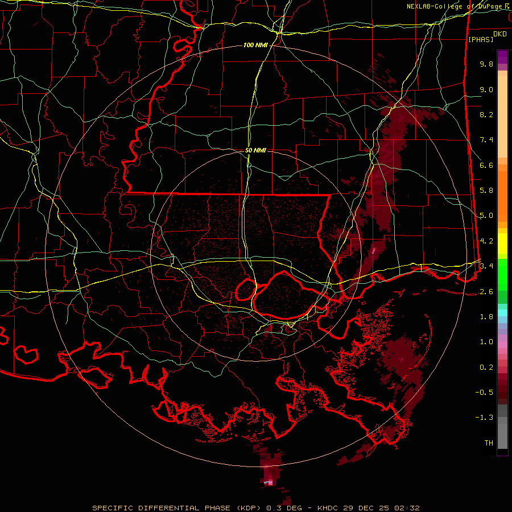Click the 1.0 scale value

tap(486, 342)
